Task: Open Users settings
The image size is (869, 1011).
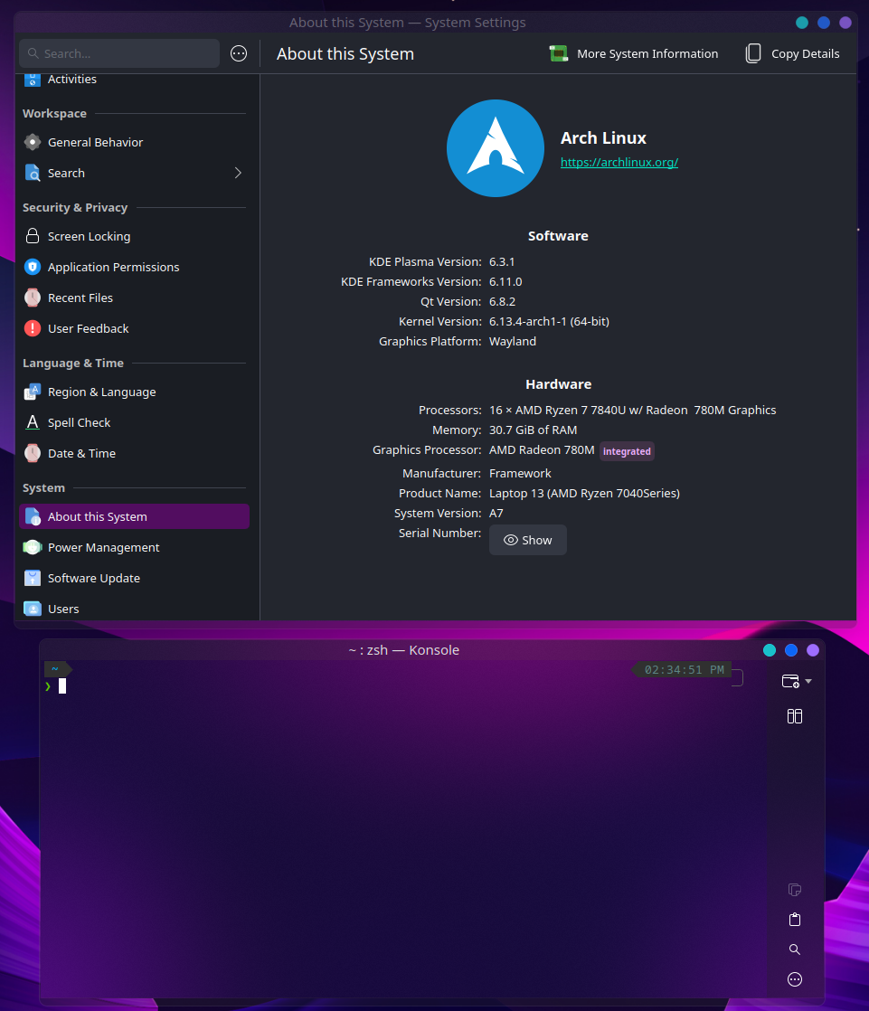Action: (x=134, y=609)
